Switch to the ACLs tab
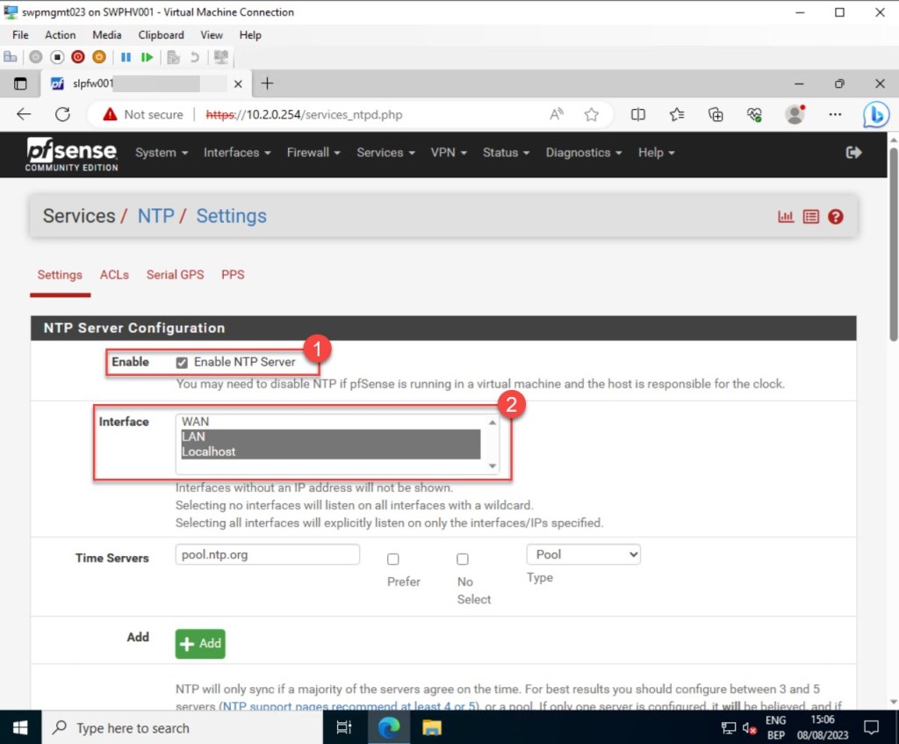The width and height of the screenshot is (899, 744). click(114, 275)
